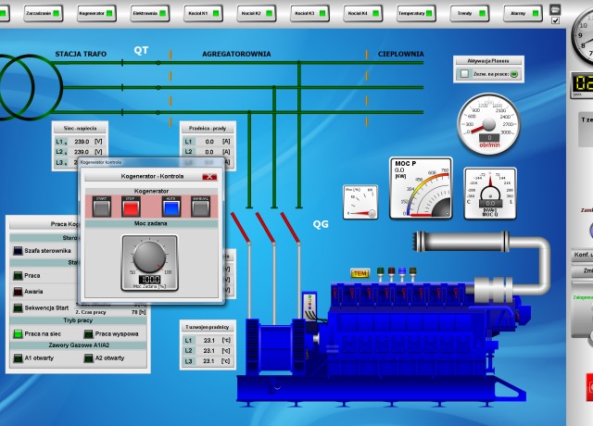This screenshot has width=593, height=426.
Task: Click the printer icon at top right
Action: (x=555, y=9)
